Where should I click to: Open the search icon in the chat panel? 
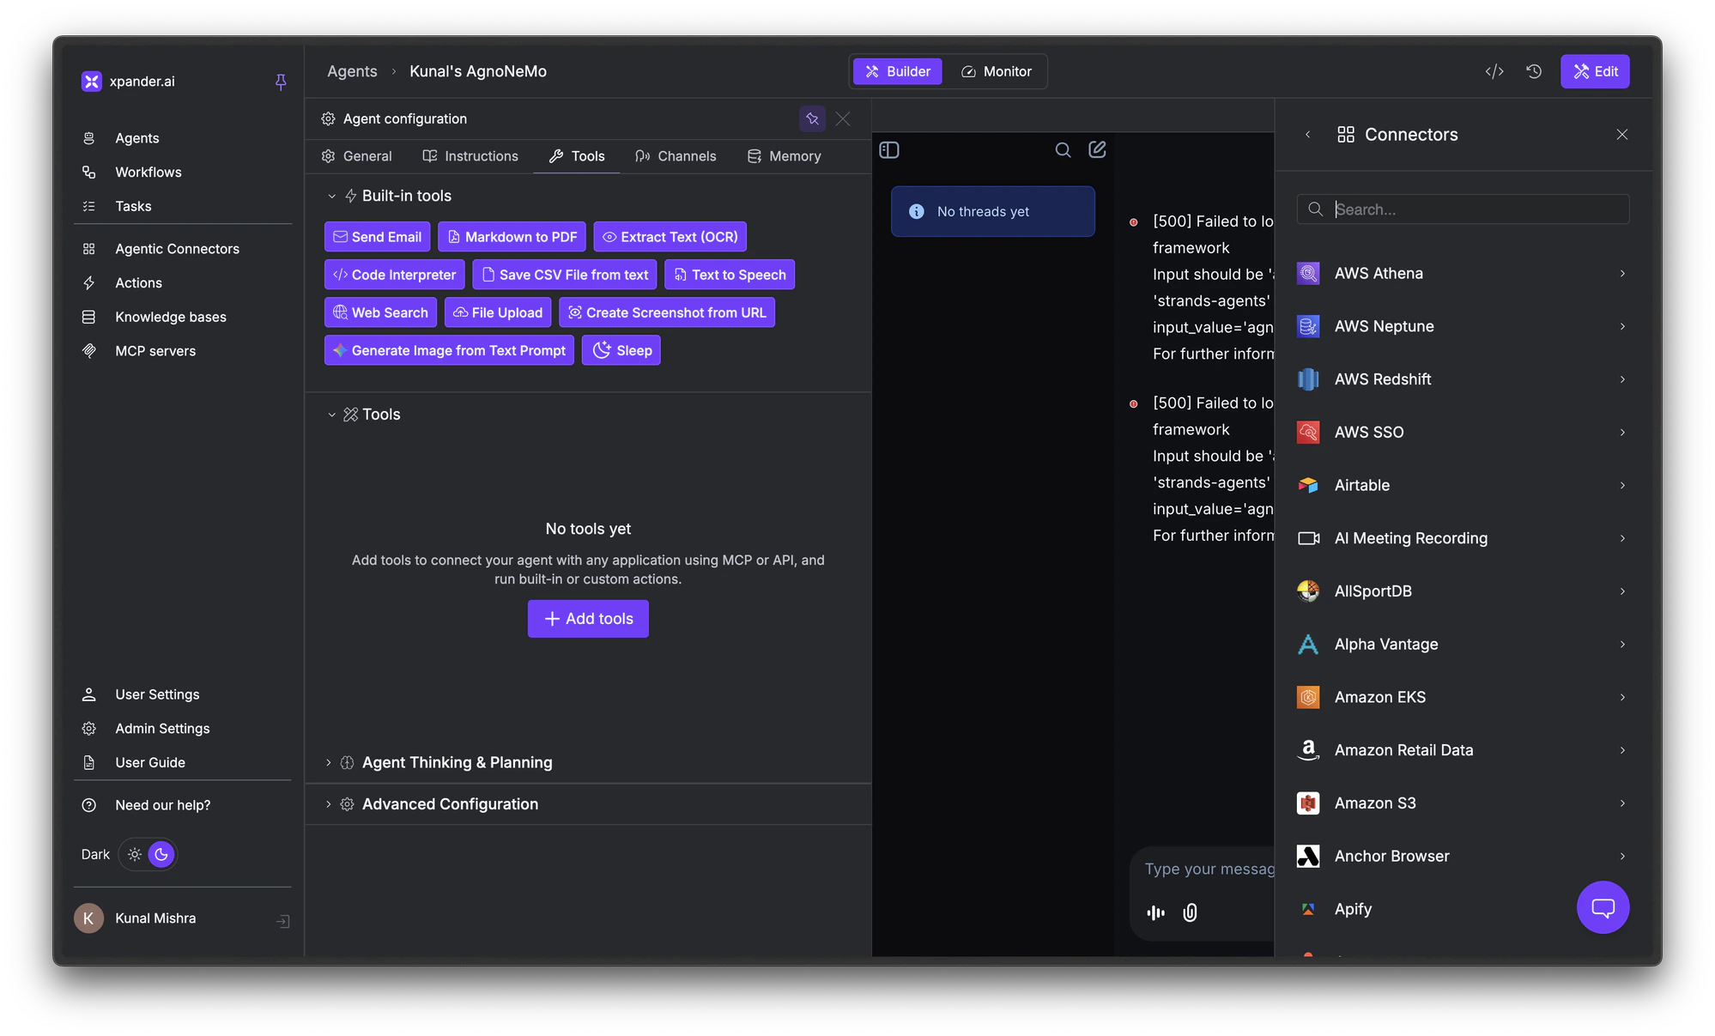pyautogui.click(x=1063, y=149)
